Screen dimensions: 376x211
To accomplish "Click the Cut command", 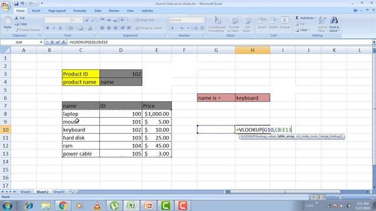I will coord(20,18).
